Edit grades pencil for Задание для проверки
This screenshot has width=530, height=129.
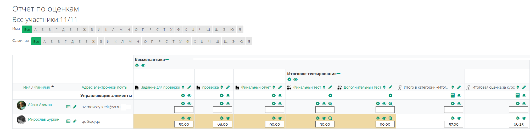click(x=189, y=87)
